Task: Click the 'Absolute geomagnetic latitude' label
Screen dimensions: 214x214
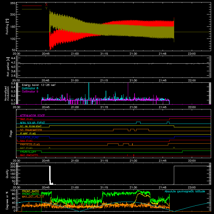Action: click(x=185, y=191)
